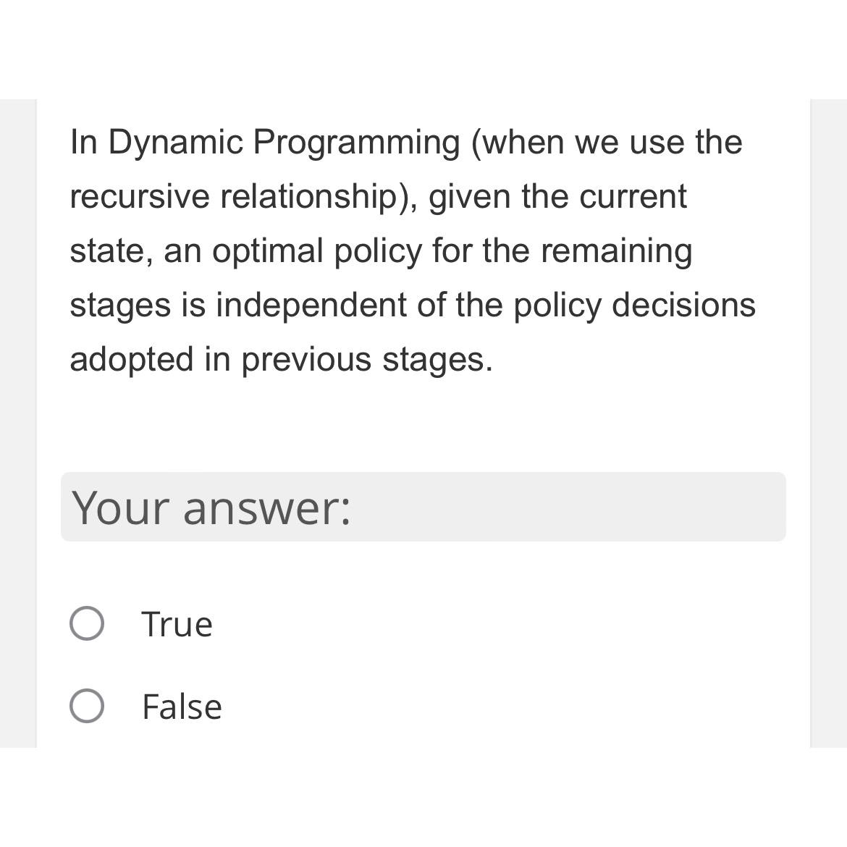Screen dimensions: 847x847
Task: Click inside the Your answer field
Action: coord(423,507)
